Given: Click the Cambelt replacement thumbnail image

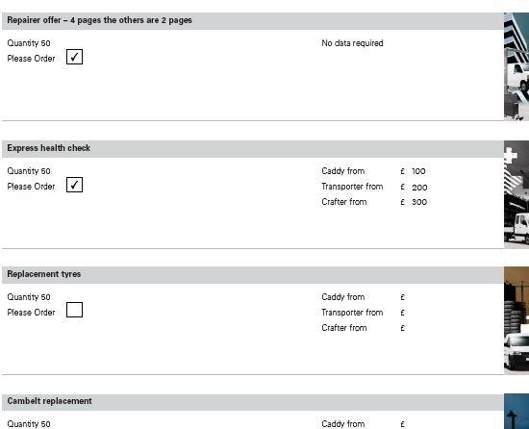Looking at the screenshot, I should 516,412.
